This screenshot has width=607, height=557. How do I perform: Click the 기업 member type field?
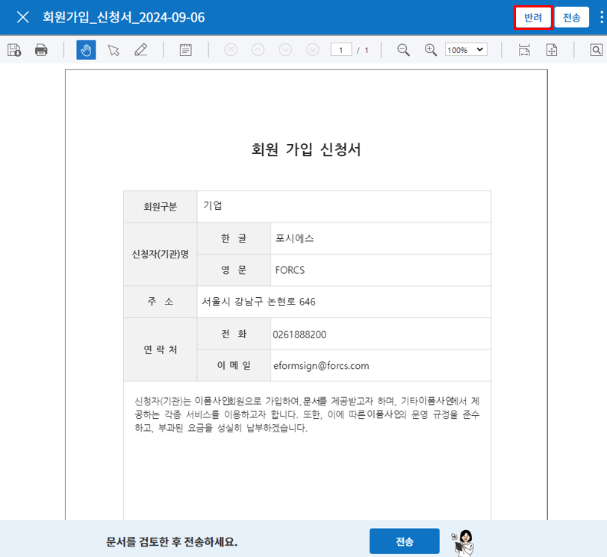click(x=343, y=206)
